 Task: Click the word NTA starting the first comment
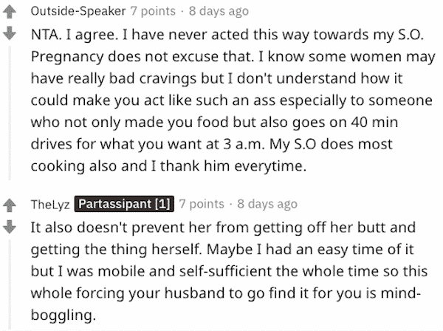pos(46,35)
